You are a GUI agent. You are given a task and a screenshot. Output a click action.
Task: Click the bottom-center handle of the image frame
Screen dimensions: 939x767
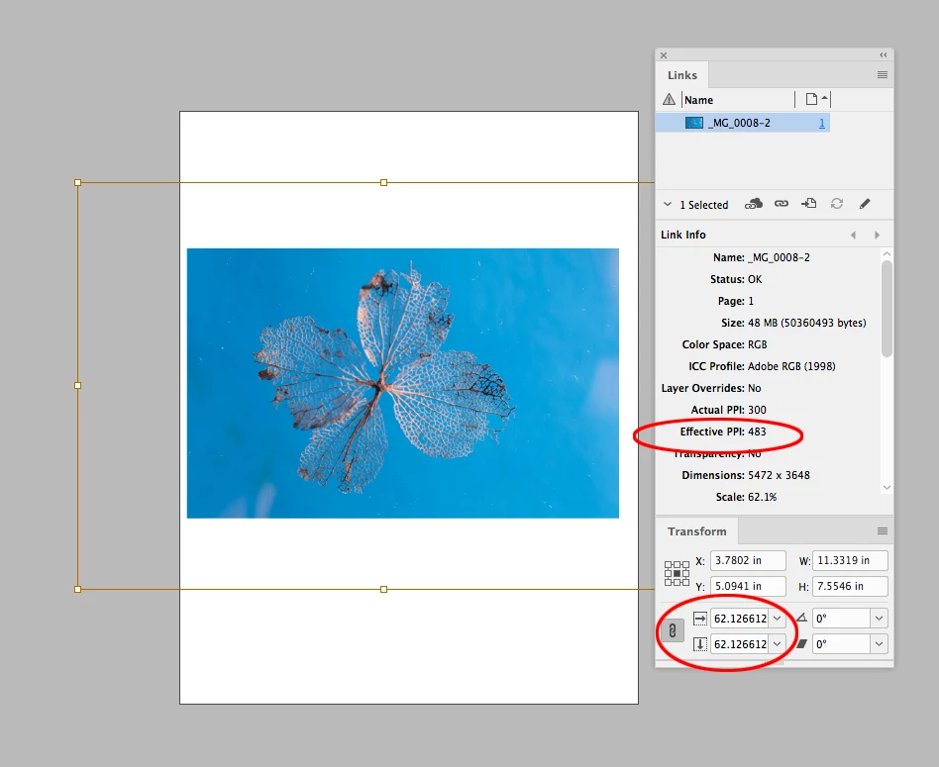pyautogui.click(x=384, y=589)
